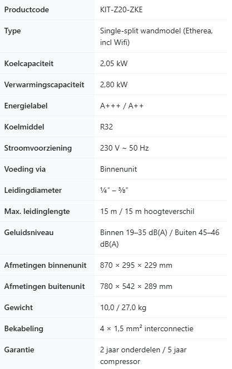Click the Binnenunit value in Voeding via row
This screenshot has width=232, height=369.
(x=119, y=169)
